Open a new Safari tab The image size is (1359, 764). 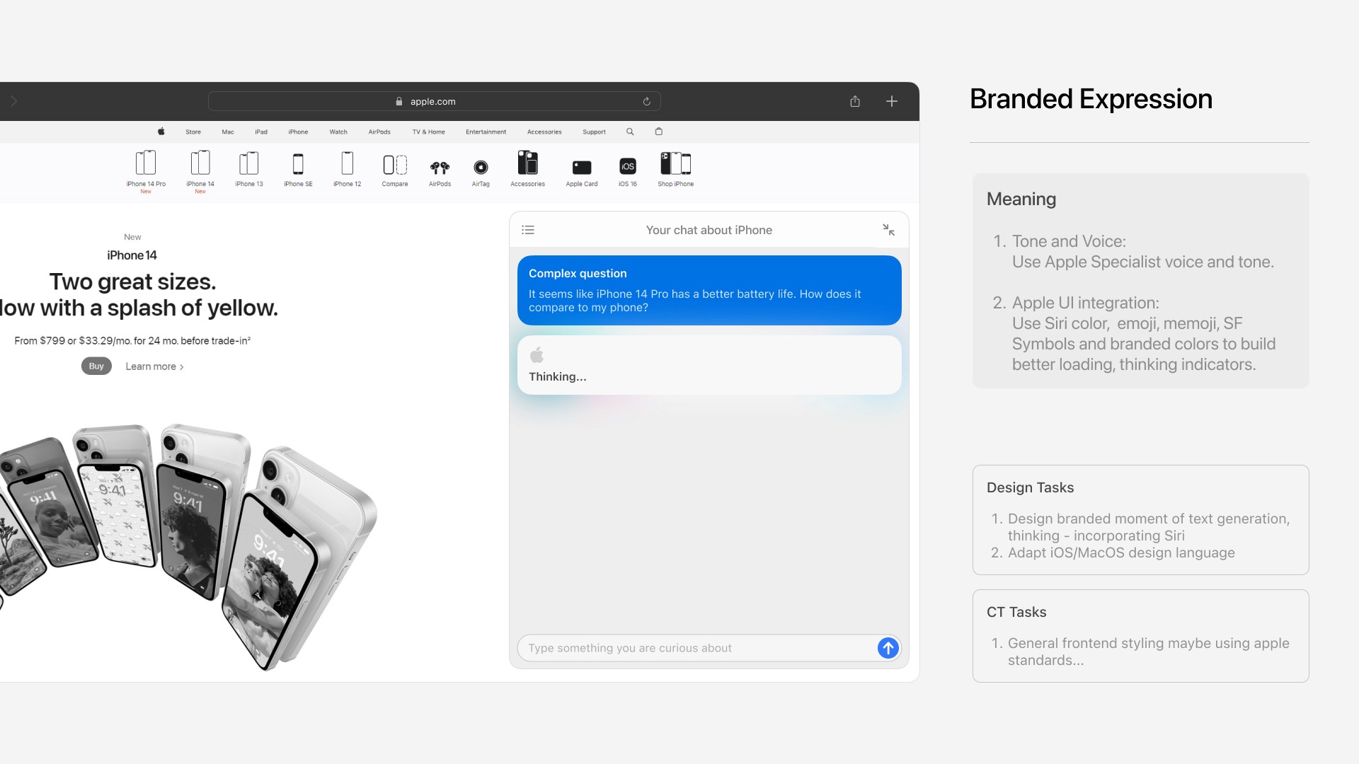892,101
